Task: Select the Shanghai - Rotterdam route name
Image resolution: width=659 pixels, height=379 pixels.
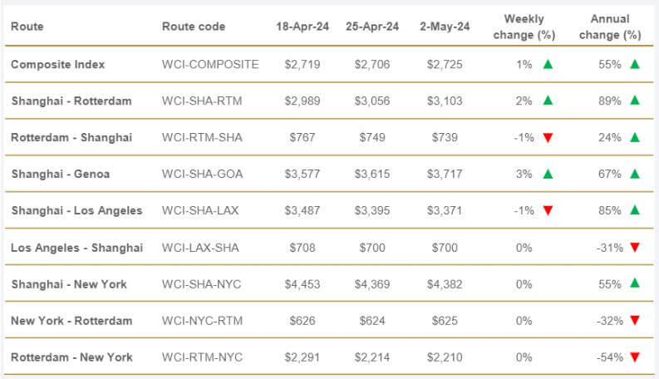Action: pyautogui.click(x=71, y=101)
